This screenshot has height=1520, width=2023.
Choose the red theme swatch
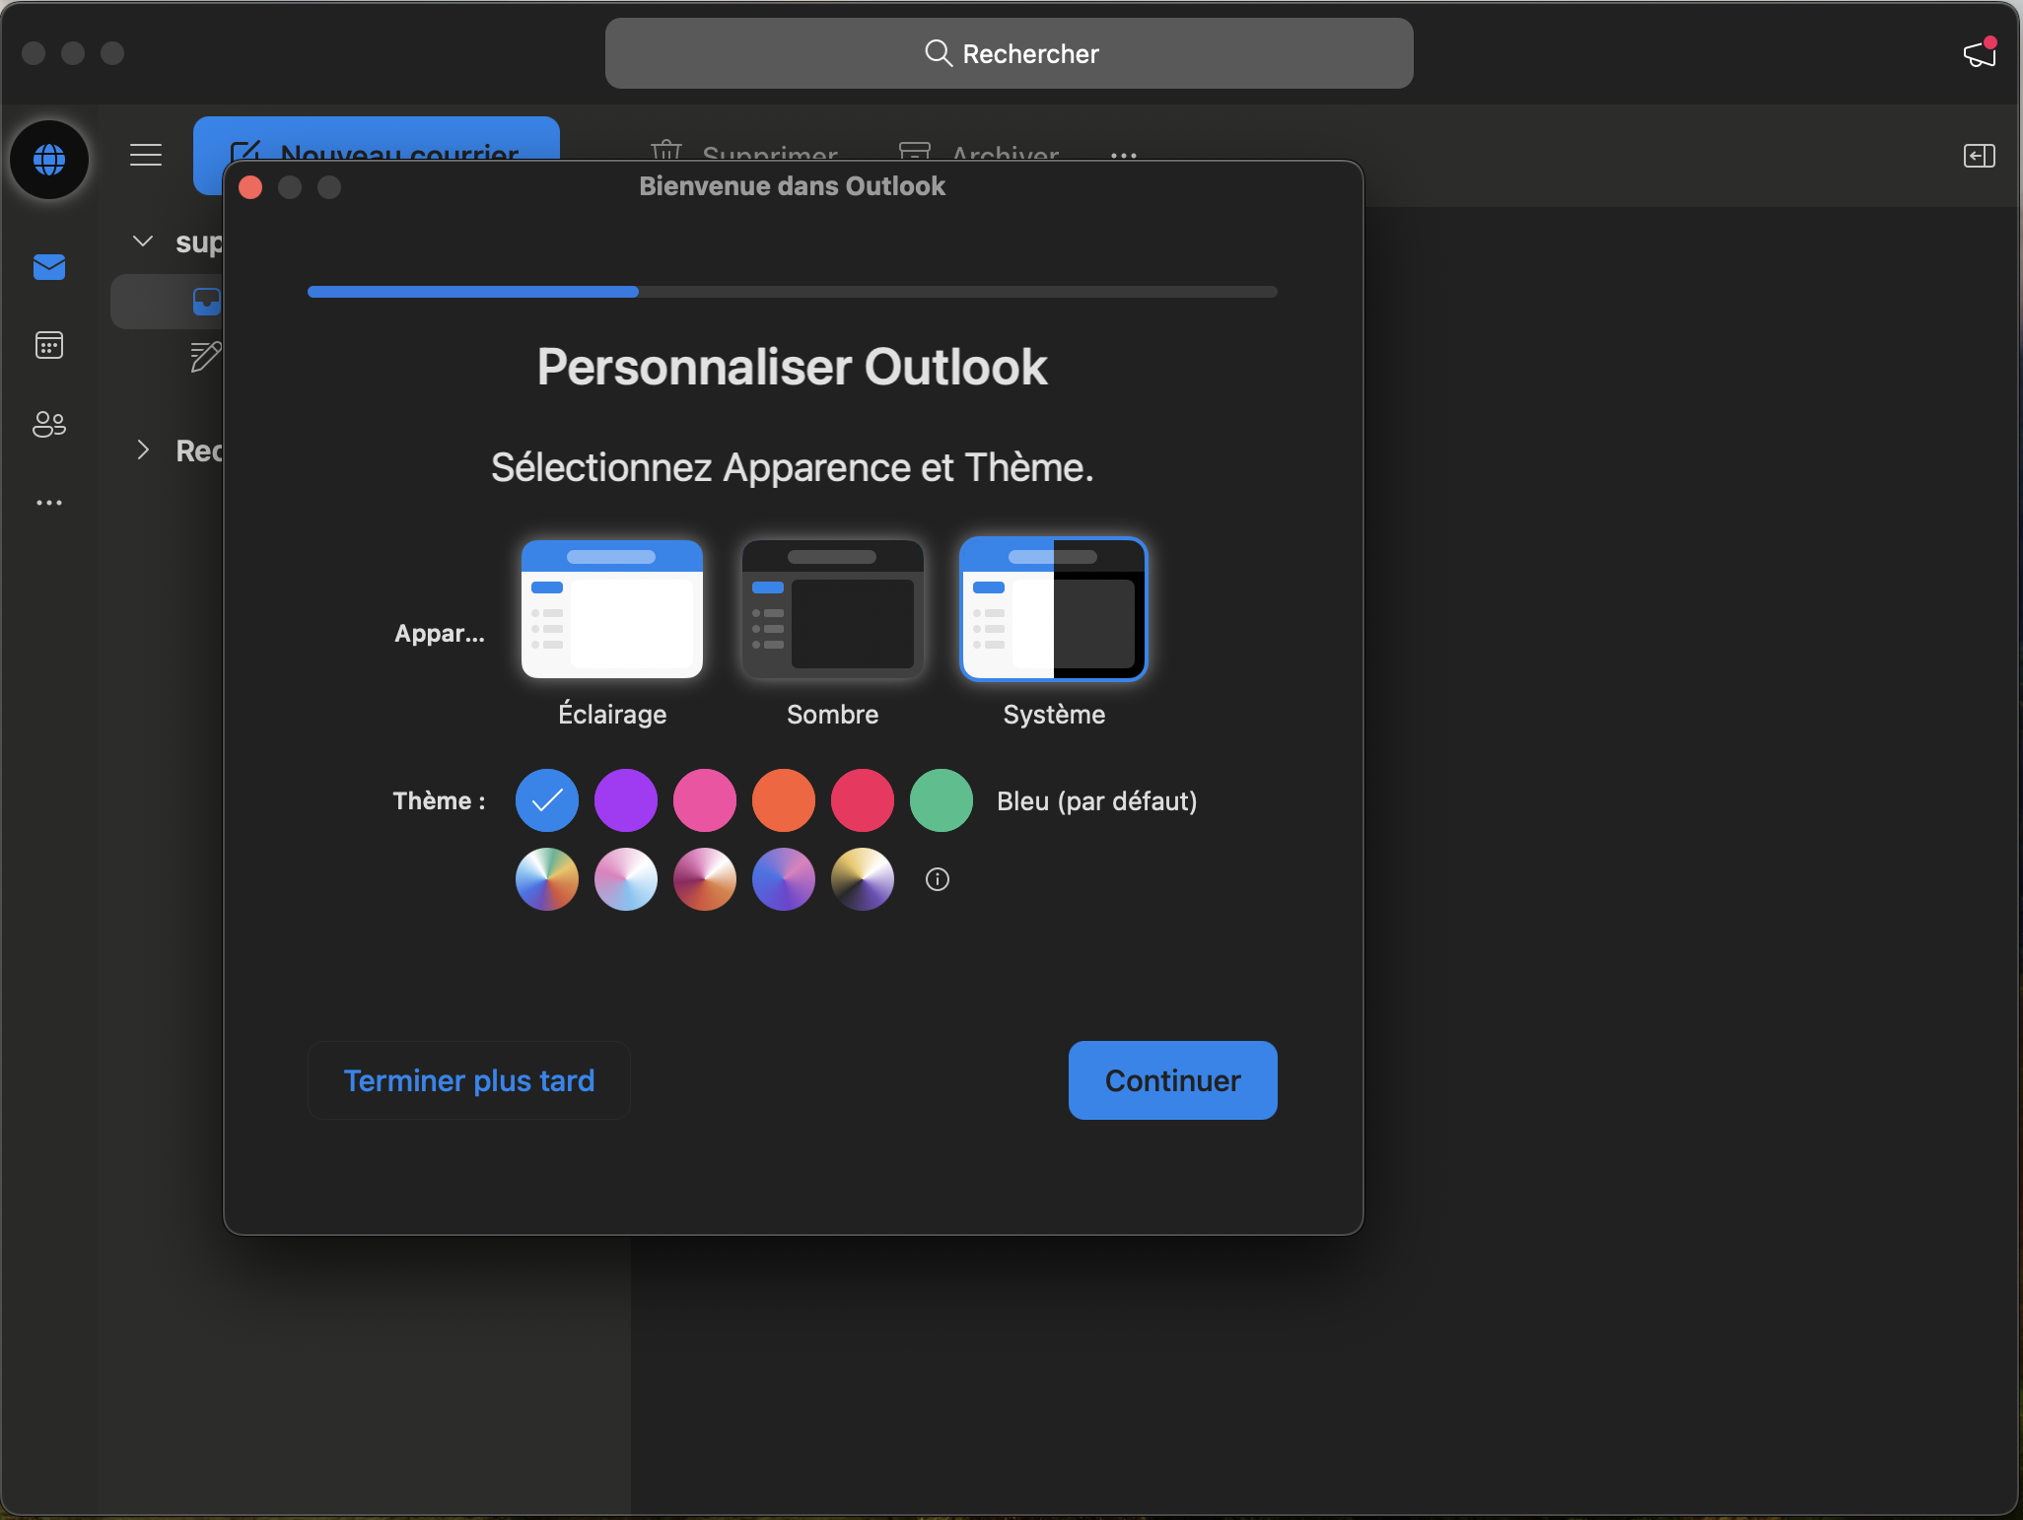coord(863,800)
